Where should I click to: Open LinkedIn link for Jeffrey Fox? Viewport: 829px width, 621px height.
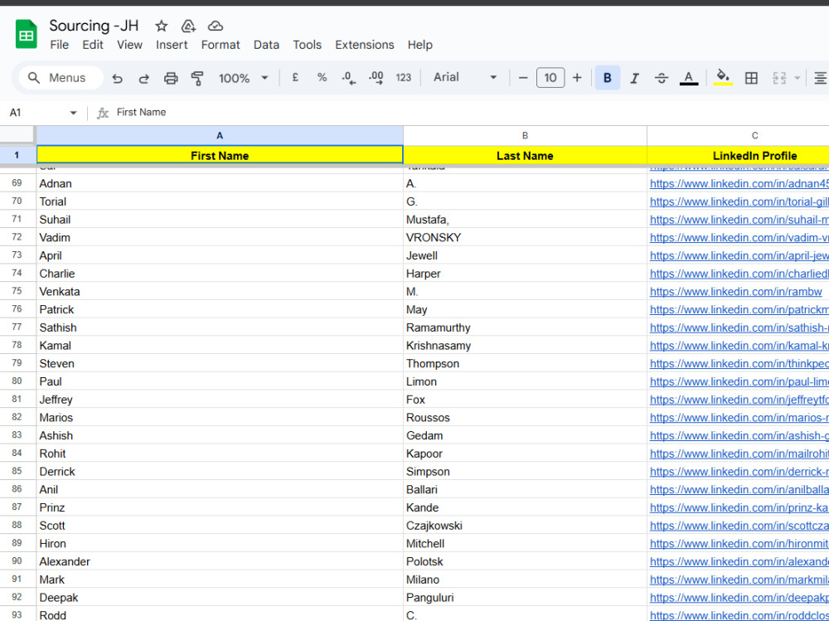739,400
